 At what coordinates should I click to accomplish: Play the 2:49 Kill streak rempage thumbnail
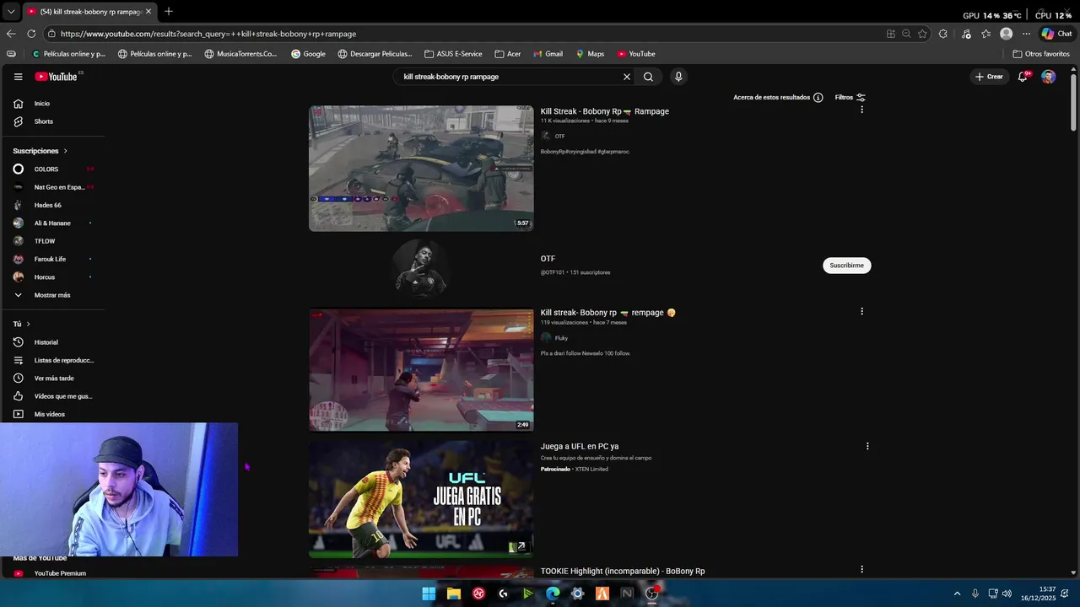tap(421, 370)
